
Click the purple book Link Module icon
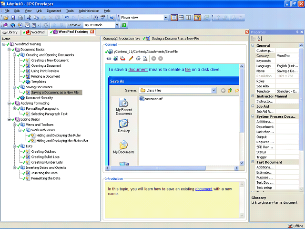6,25
